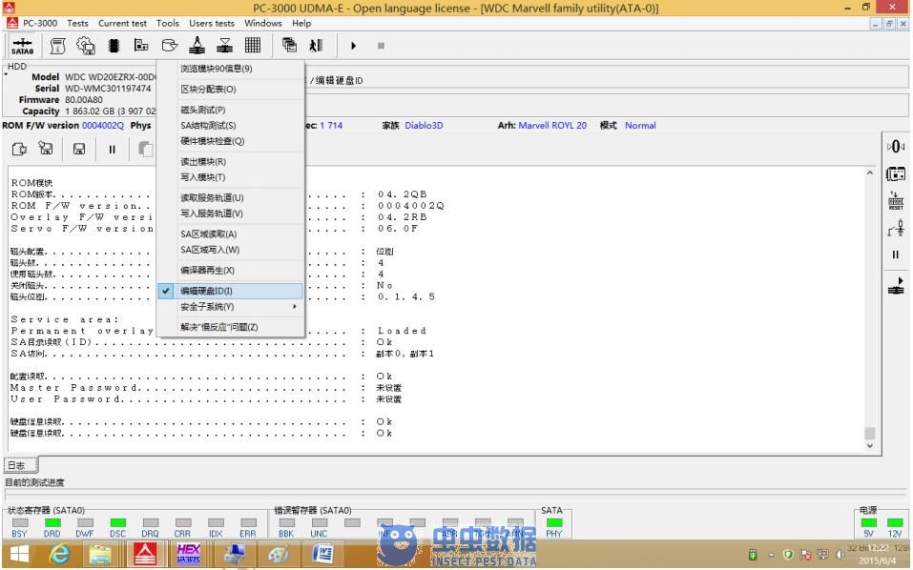
Task: Open the PC-3000 menu
Action: click(x=40, y=23)
